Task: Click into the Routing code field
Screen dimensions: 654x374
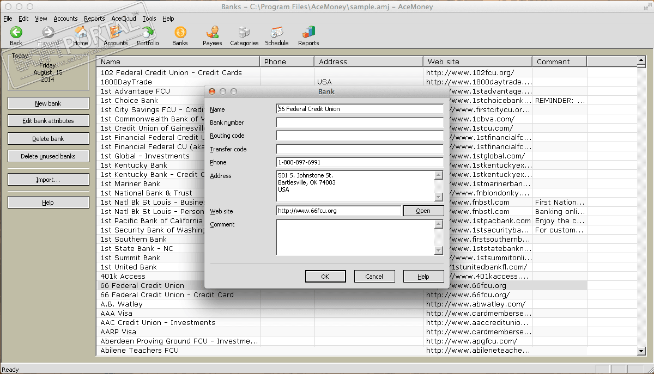Action: 359,136
